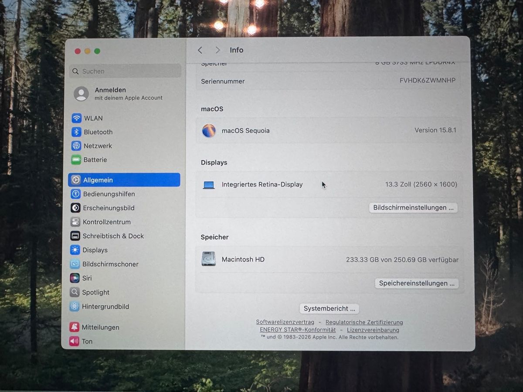Open ENERGY STAR-Konformität link

[x=298, y=330]
